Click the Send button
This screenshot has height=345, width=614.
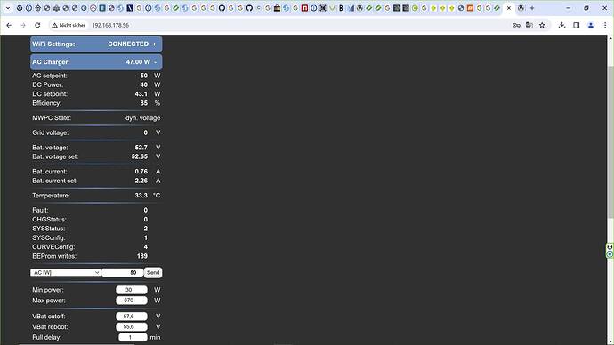pos(153,273)
